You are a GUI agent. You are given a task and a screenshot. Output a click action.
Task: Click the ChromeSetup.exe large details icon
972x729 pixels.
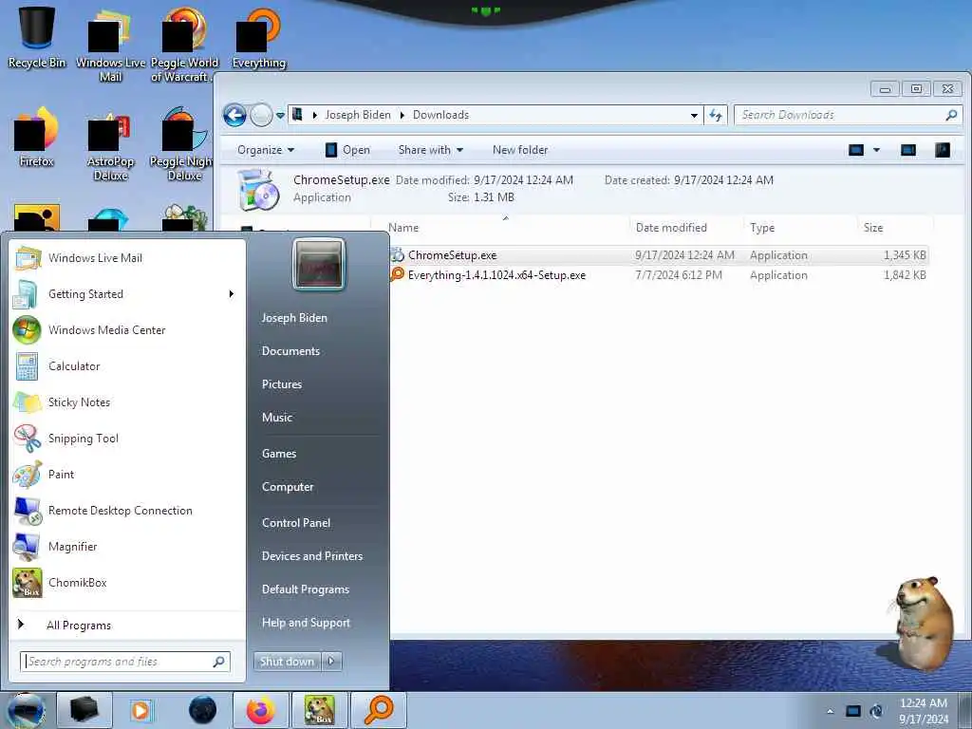click(x=258, y=190)
